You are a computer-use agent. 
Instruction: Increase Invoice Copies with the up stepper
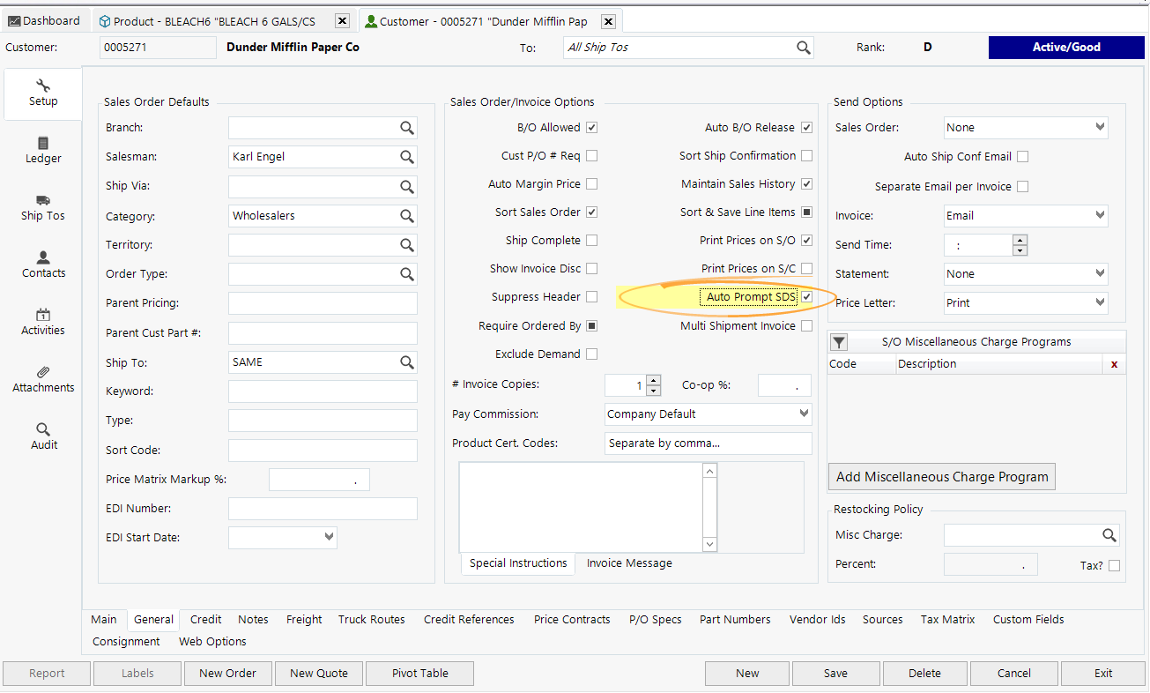point(653,380)
